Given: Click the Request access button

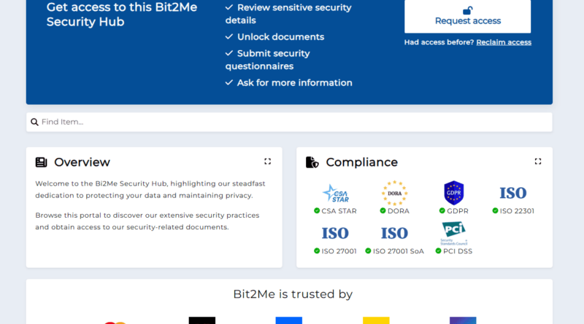Looking at the screenshot, I should [467, 16].
